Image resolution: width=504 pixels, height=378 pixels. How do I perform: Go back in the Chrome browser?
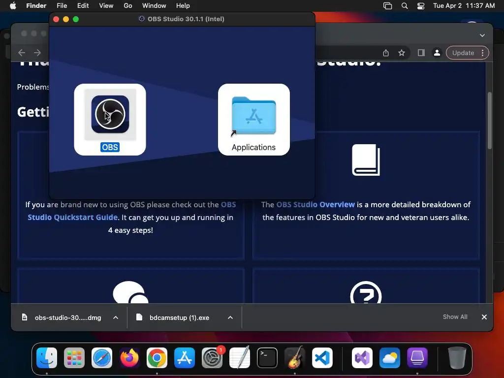22,52
